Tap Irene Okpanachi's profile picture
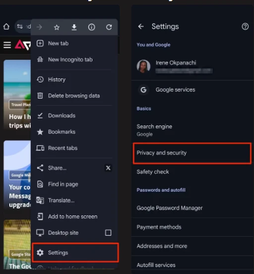Image resolution: width=254 pixels, height=274 pixels. tap(143, 66)
